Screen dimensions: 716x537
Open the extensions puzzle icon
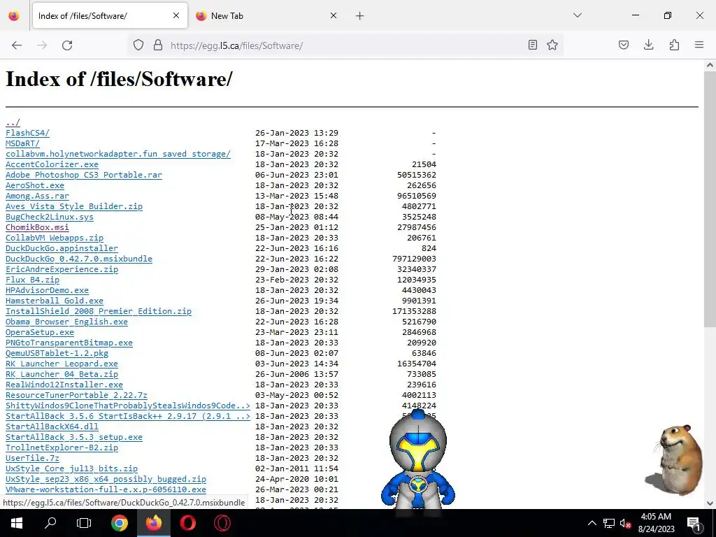[x=674, y=45]
